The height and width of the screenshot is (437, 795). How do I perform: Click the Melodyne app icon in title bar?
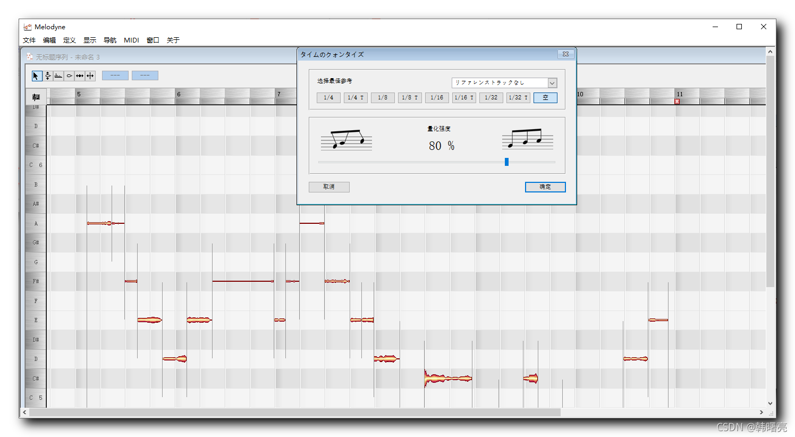pyautogui.click(x=28, y=27)
